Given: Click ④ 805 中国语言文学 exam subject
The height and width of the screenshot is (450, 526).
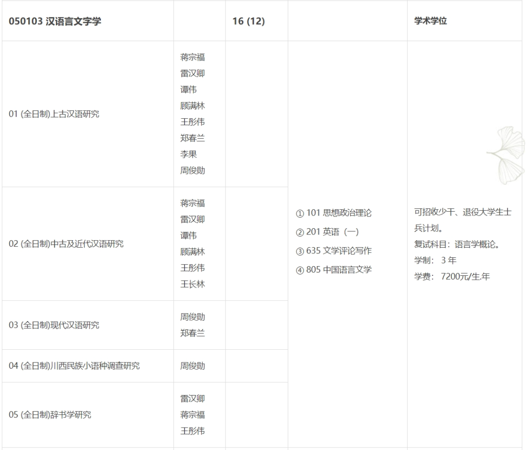Looking at the screenshot, I should click(x=334, y=270).
